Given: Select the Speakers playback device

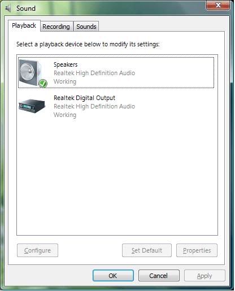Looking at the screenshot, I should coord(116,73).
